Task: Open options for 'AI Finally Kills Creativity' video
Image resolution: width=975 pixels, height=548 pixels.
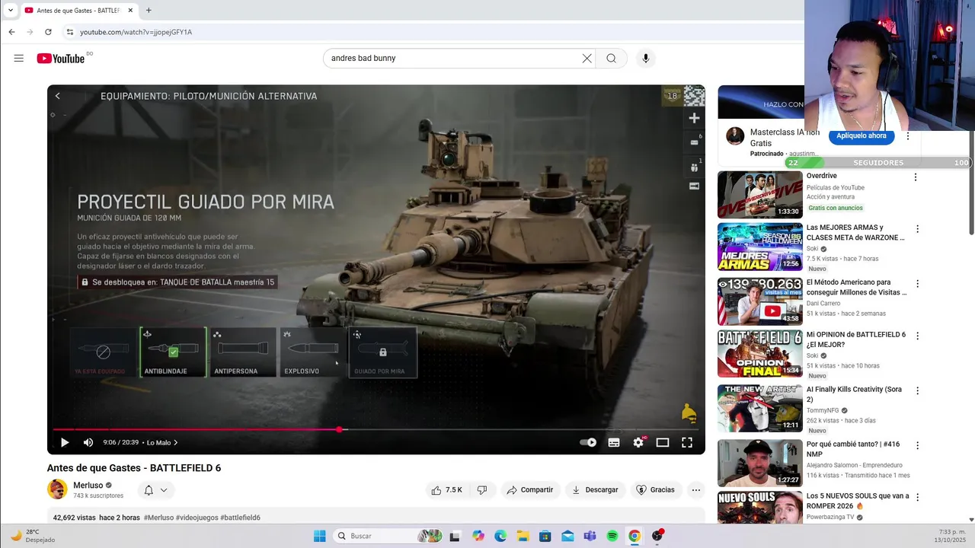Action: click(x=917, y=390)
